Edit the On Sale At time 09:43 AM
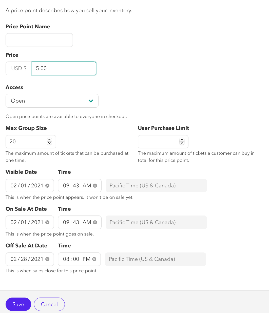 80,222
